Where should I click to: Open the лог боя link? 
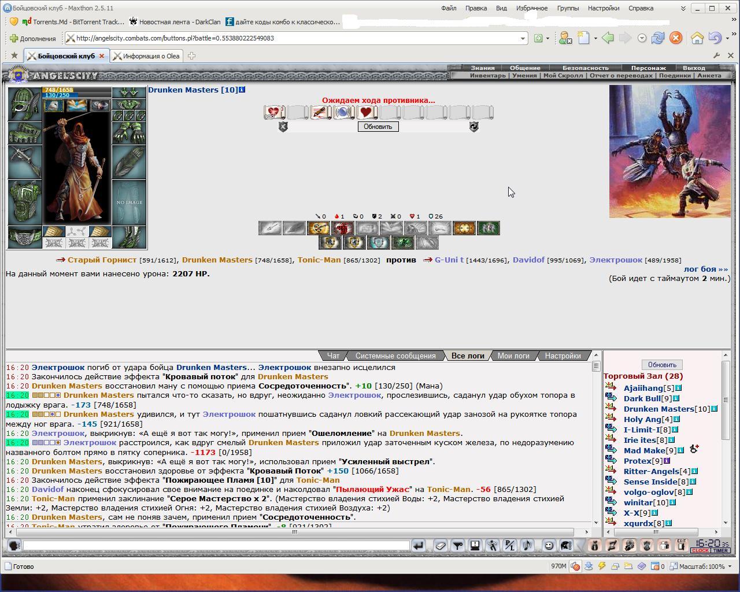pyautogui.click(x=706, y=269)
